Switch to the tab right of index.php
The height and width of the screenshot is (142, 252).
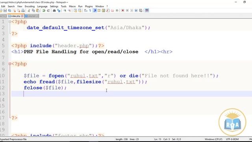pos(32,16)
